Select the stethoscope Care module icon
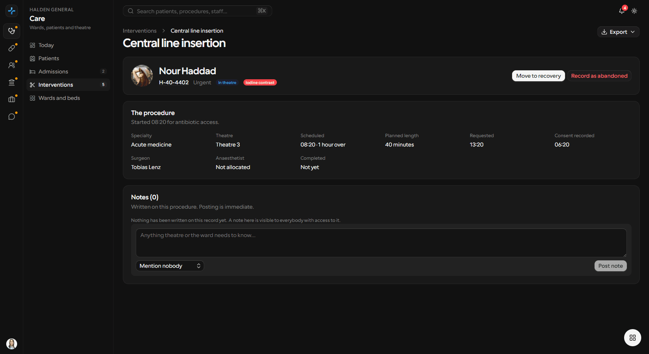This screenshot has height=354, width=649. tap(12, 31)
